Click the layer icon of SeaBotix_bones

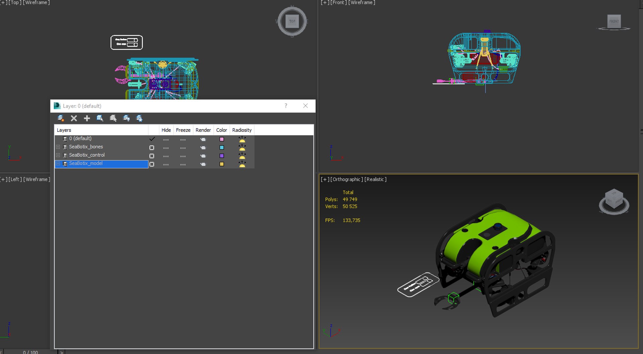click(65, 147)
